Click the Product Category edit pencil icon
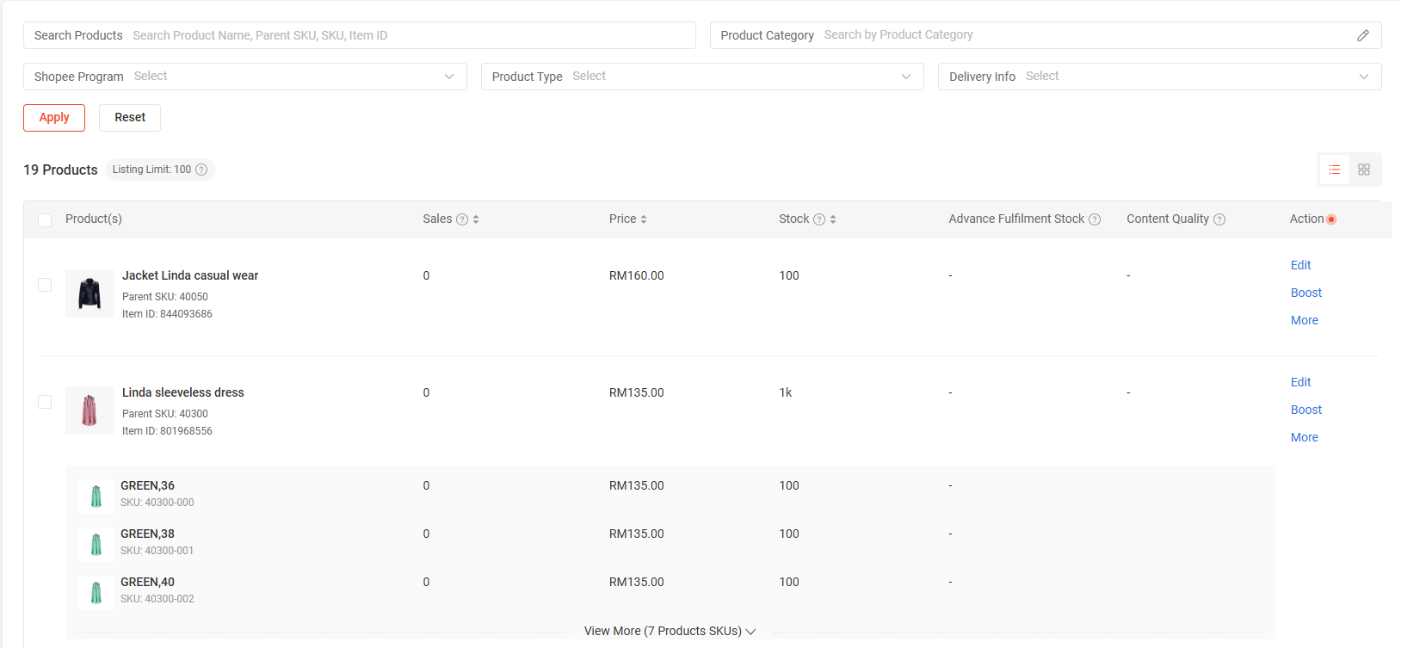This screenshot has height=648, width=1401. [x=1363, y=35]
